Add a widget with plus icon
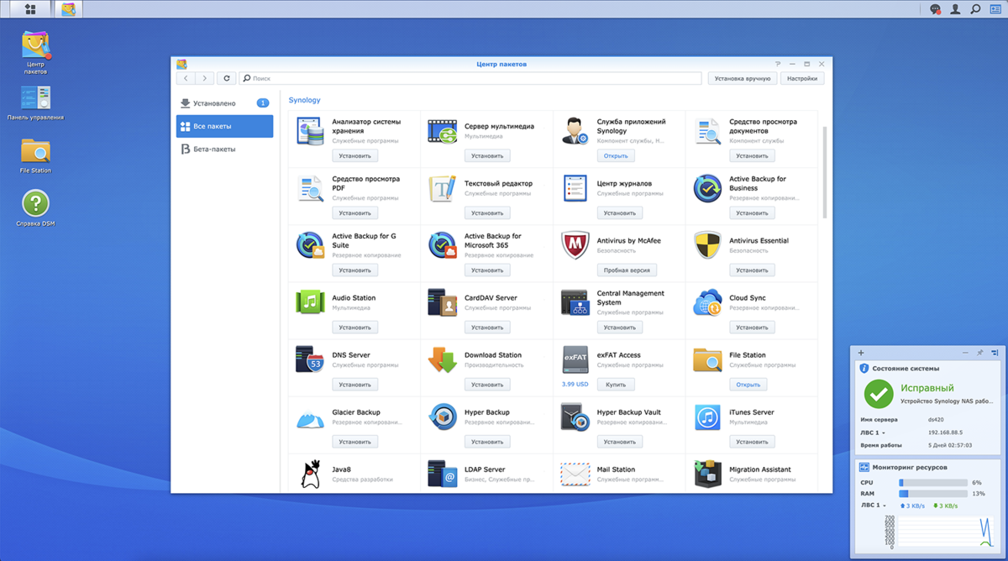 tap(861, 353)
